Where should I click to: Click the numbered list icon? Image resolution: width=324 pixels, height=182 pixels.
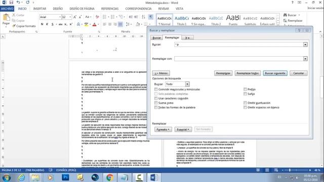coord(112,17)
